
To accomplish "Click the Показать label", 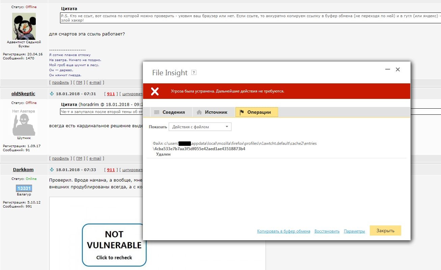I will (x=158, y=127).
